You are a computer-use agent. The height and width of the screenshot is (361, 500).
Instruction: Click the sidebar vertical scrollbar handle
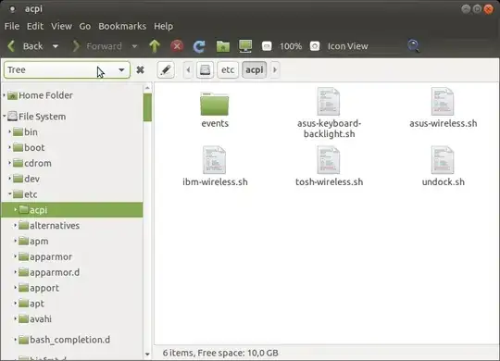pos(147,107)
